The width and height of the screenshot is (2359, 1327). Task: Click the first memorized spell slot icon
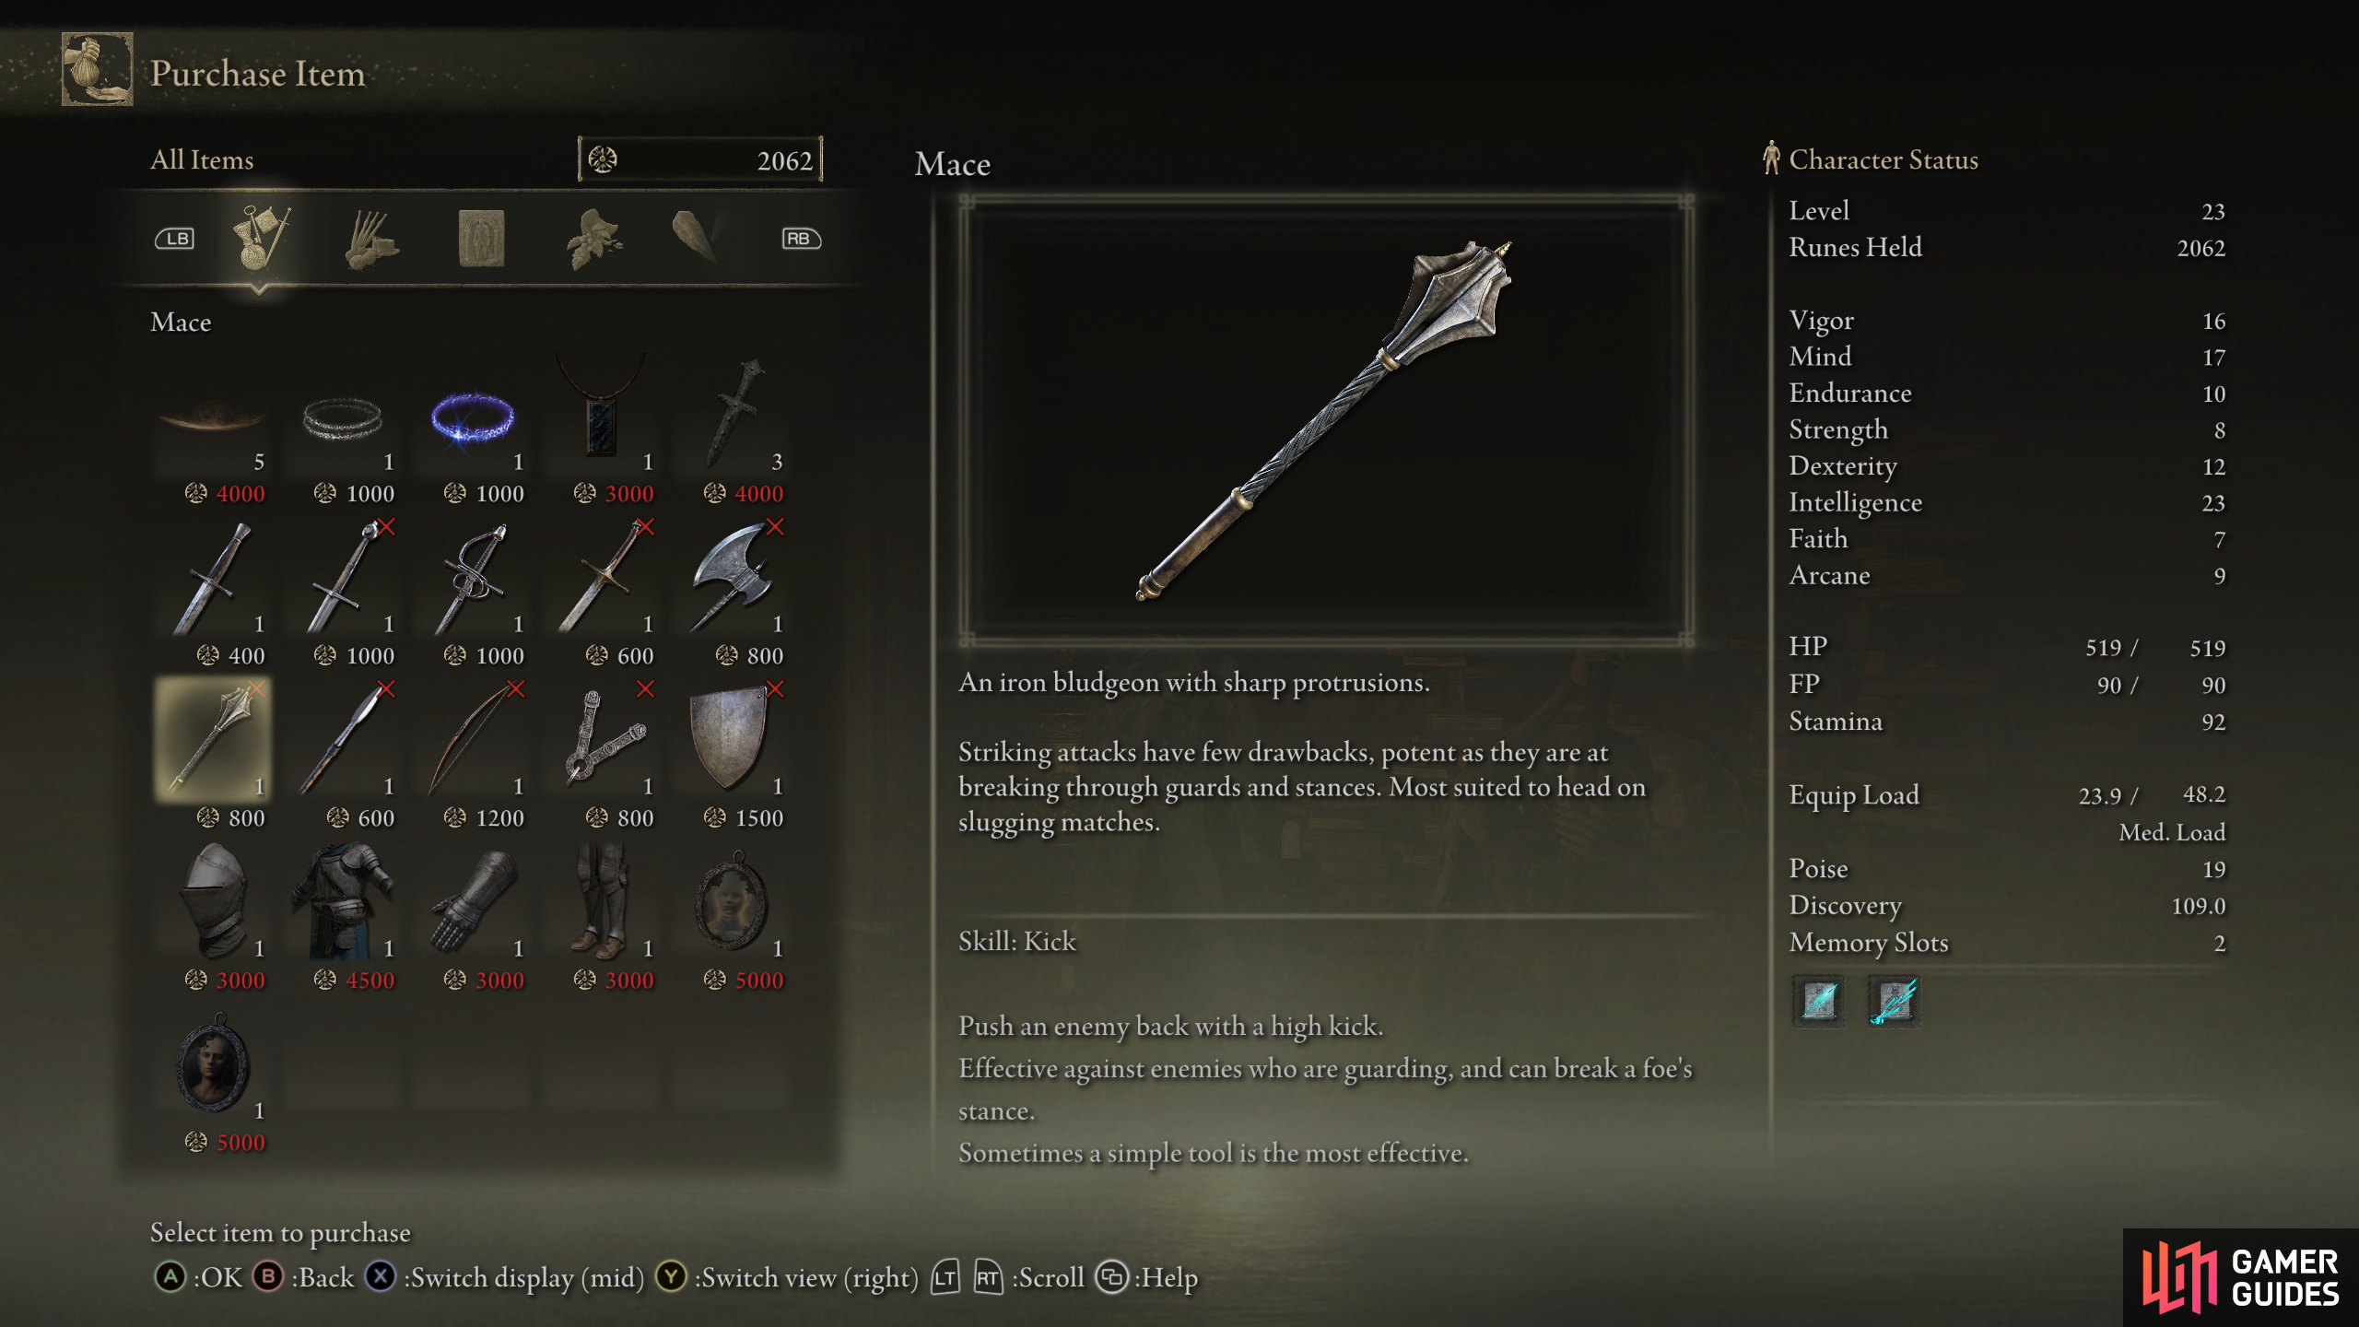pyautogui.click(x=1819, y=1001)
